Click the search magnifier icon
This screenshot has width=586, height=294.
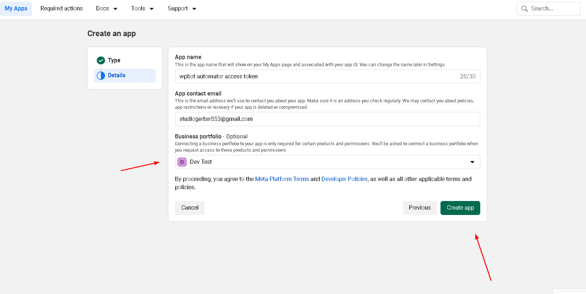click(524, 9)
